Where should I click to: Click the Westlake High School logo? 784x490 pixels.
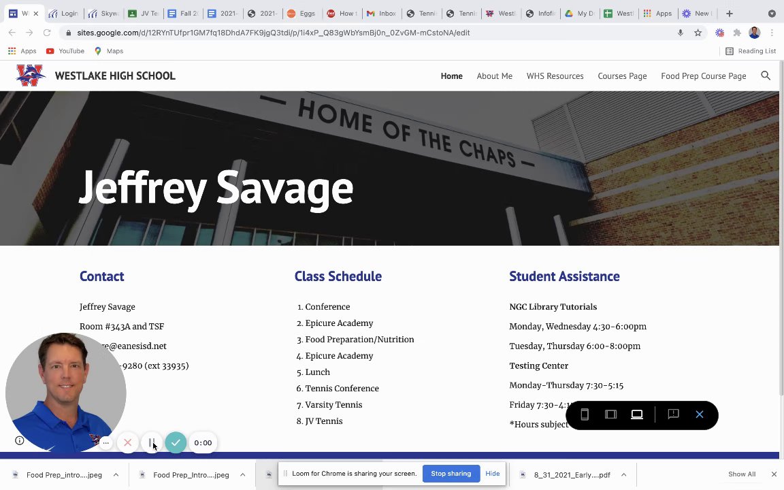[30, 76]
